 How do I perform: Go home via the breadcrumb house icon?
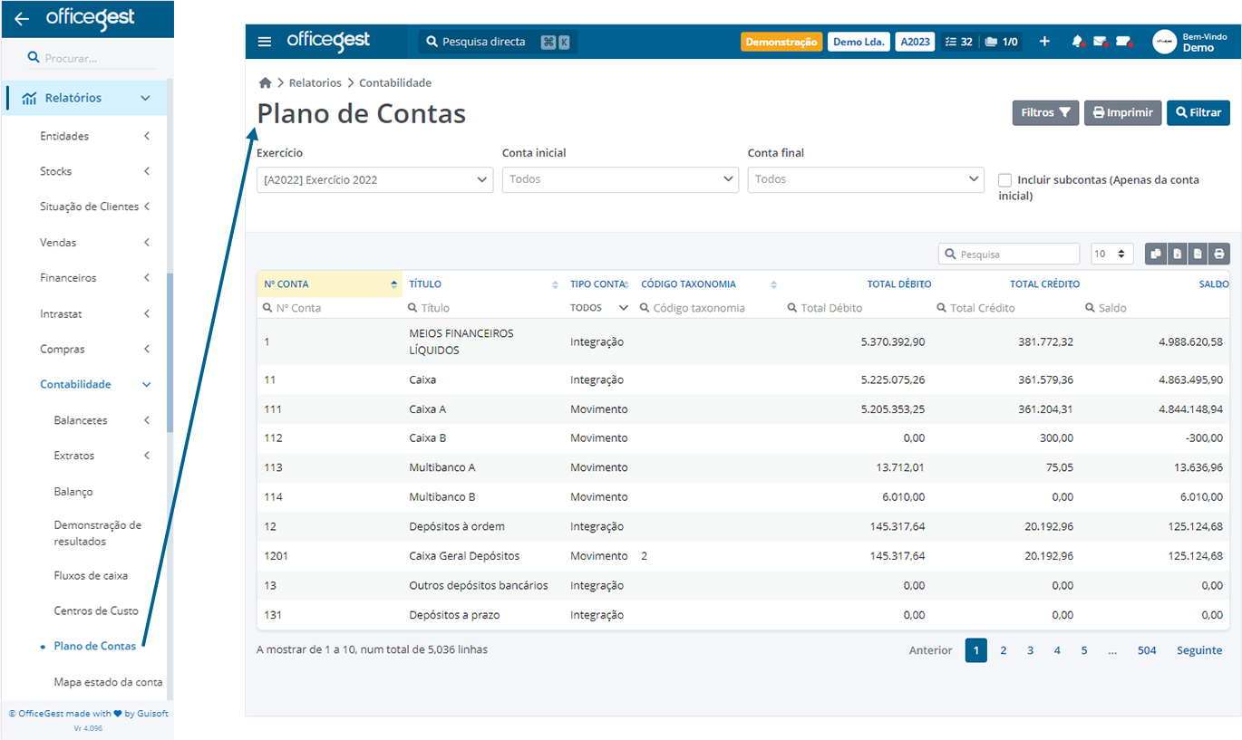pos(265,82)
